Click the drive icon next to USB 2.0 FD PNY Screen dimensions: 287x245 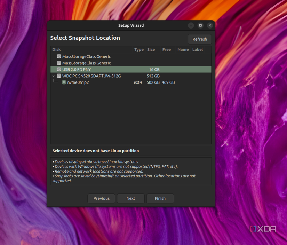point(59,69)
